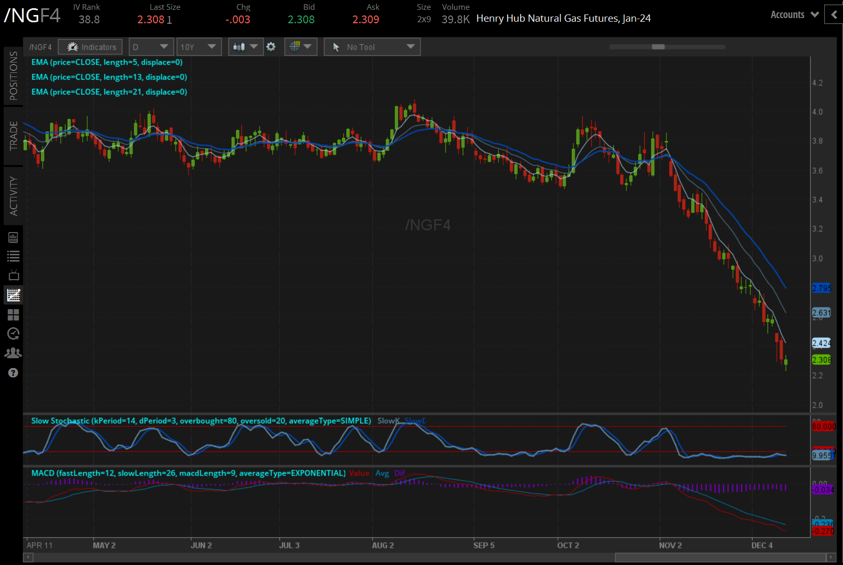Open the live TV sidebar icon
Image resolution: width=843 pixels, height=565 pixels.
(x=13, y=275)
